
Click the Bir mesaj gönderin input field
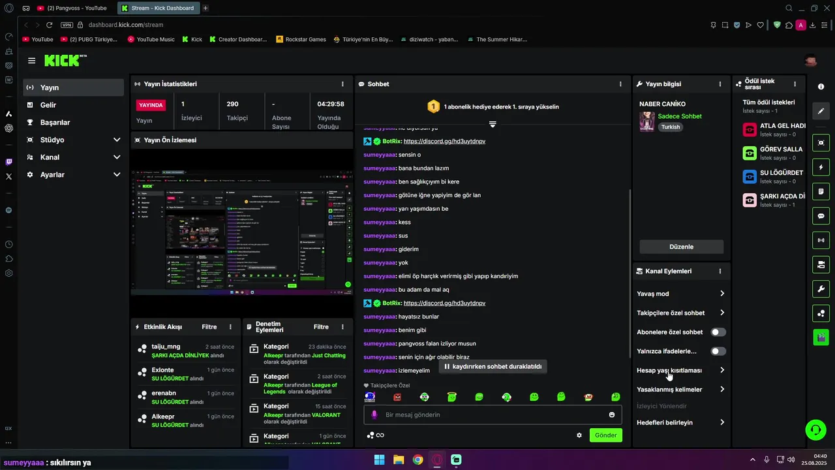(x=493, y=415)
